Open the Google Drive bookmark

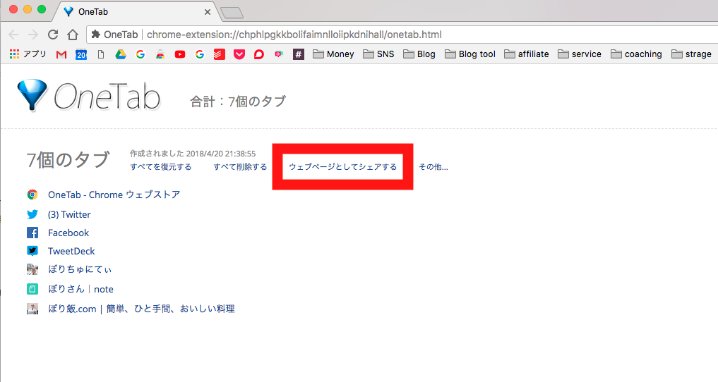pyautogui.click(x=121, y=54)
